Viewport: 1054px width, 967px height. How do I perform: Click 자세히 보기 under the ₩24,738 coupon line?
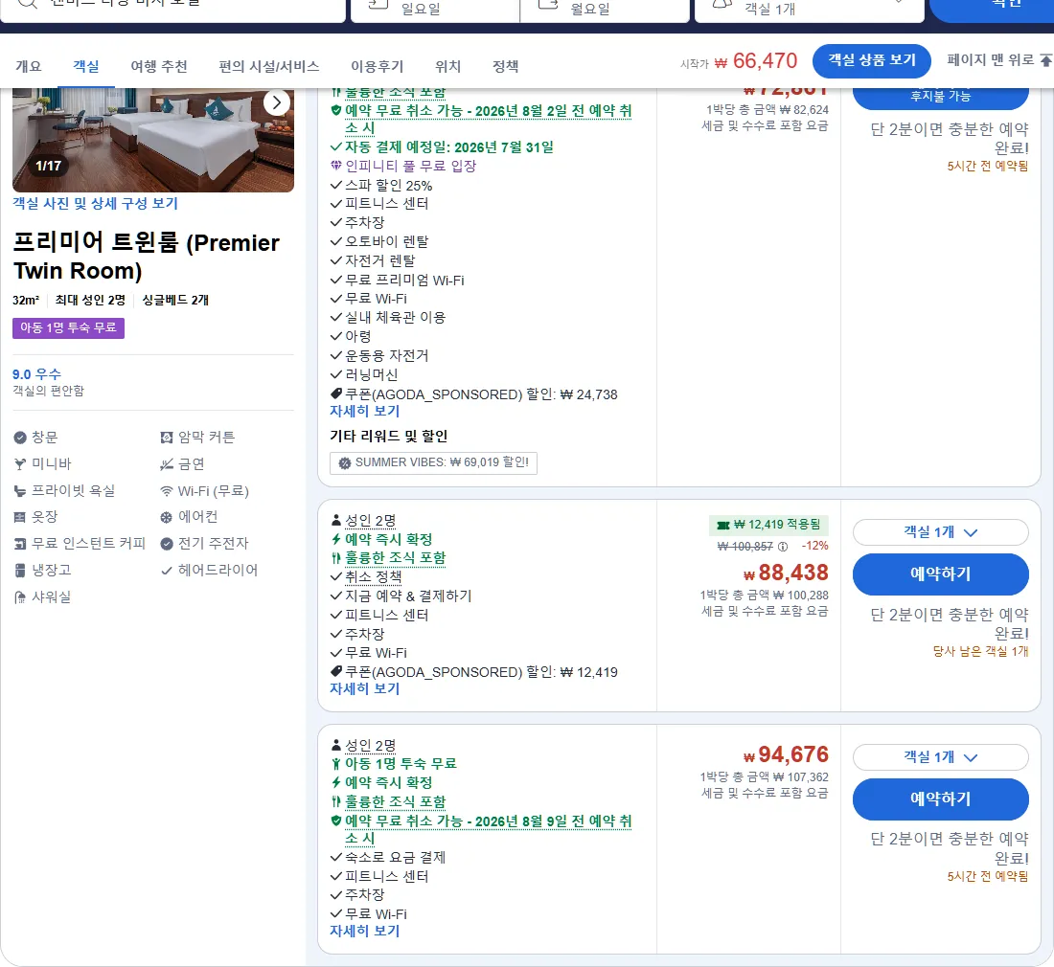click(365, 411)
